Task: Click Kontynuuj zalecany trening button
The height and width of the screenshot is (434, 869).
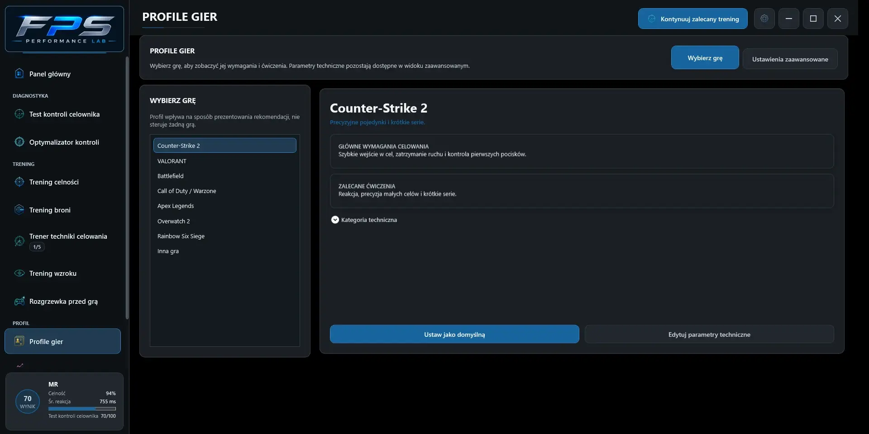Action: (x=693, y=19)
